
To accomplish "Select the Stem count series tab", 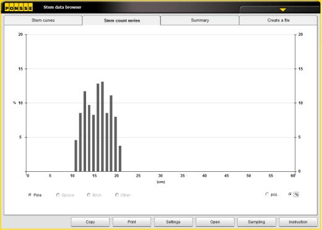I will tap(121, 20).
